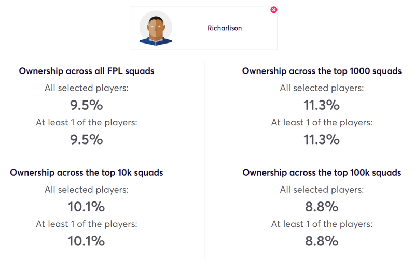Click the Richarlison player card
Image resolution: width=415 pixels, height=260 pixels.
click(204, 28)
